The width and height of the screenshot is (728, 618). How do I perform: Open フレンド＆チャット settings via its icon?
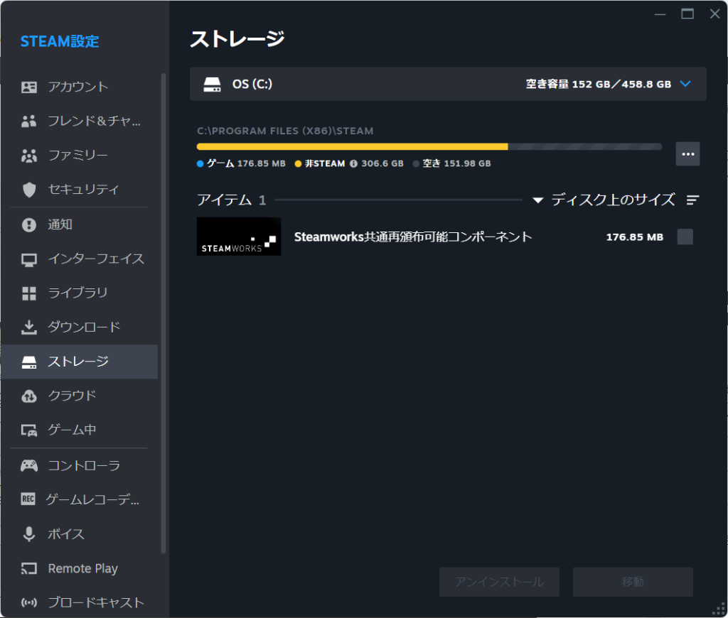click(28, 121)
